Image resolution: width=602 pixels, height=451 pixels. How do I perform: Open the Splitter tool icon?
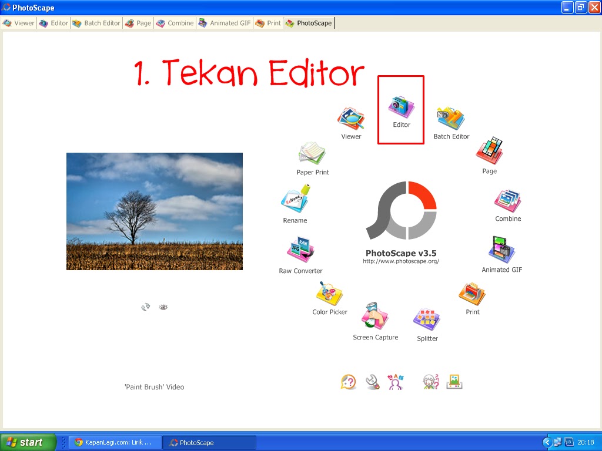click(427, 319)
